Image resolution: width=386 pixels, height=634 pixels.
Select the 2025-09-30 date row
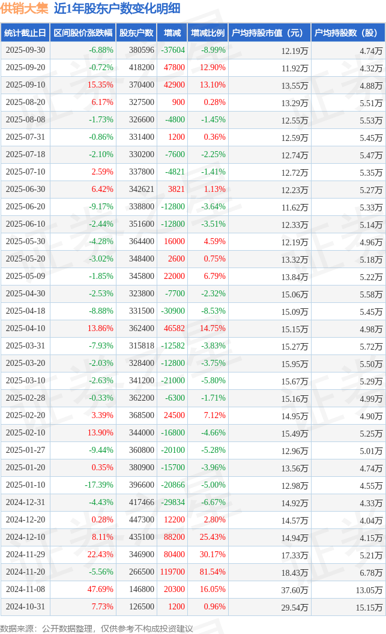(x=25, y=50)
